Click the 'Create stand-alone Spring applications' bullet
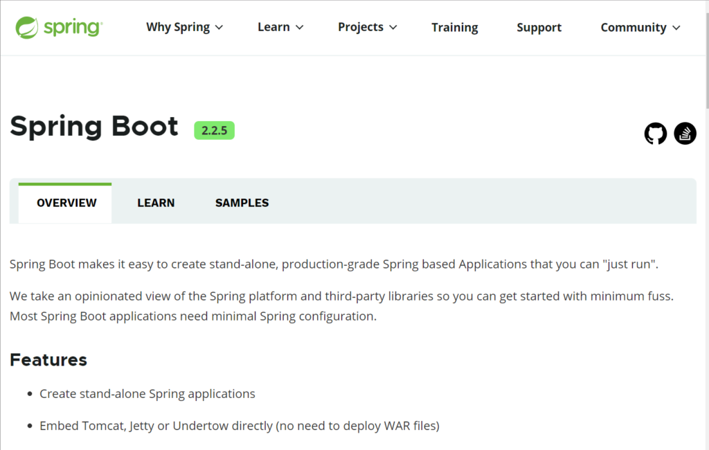Viewport: 709px width, 450px height. coord(147,394)
